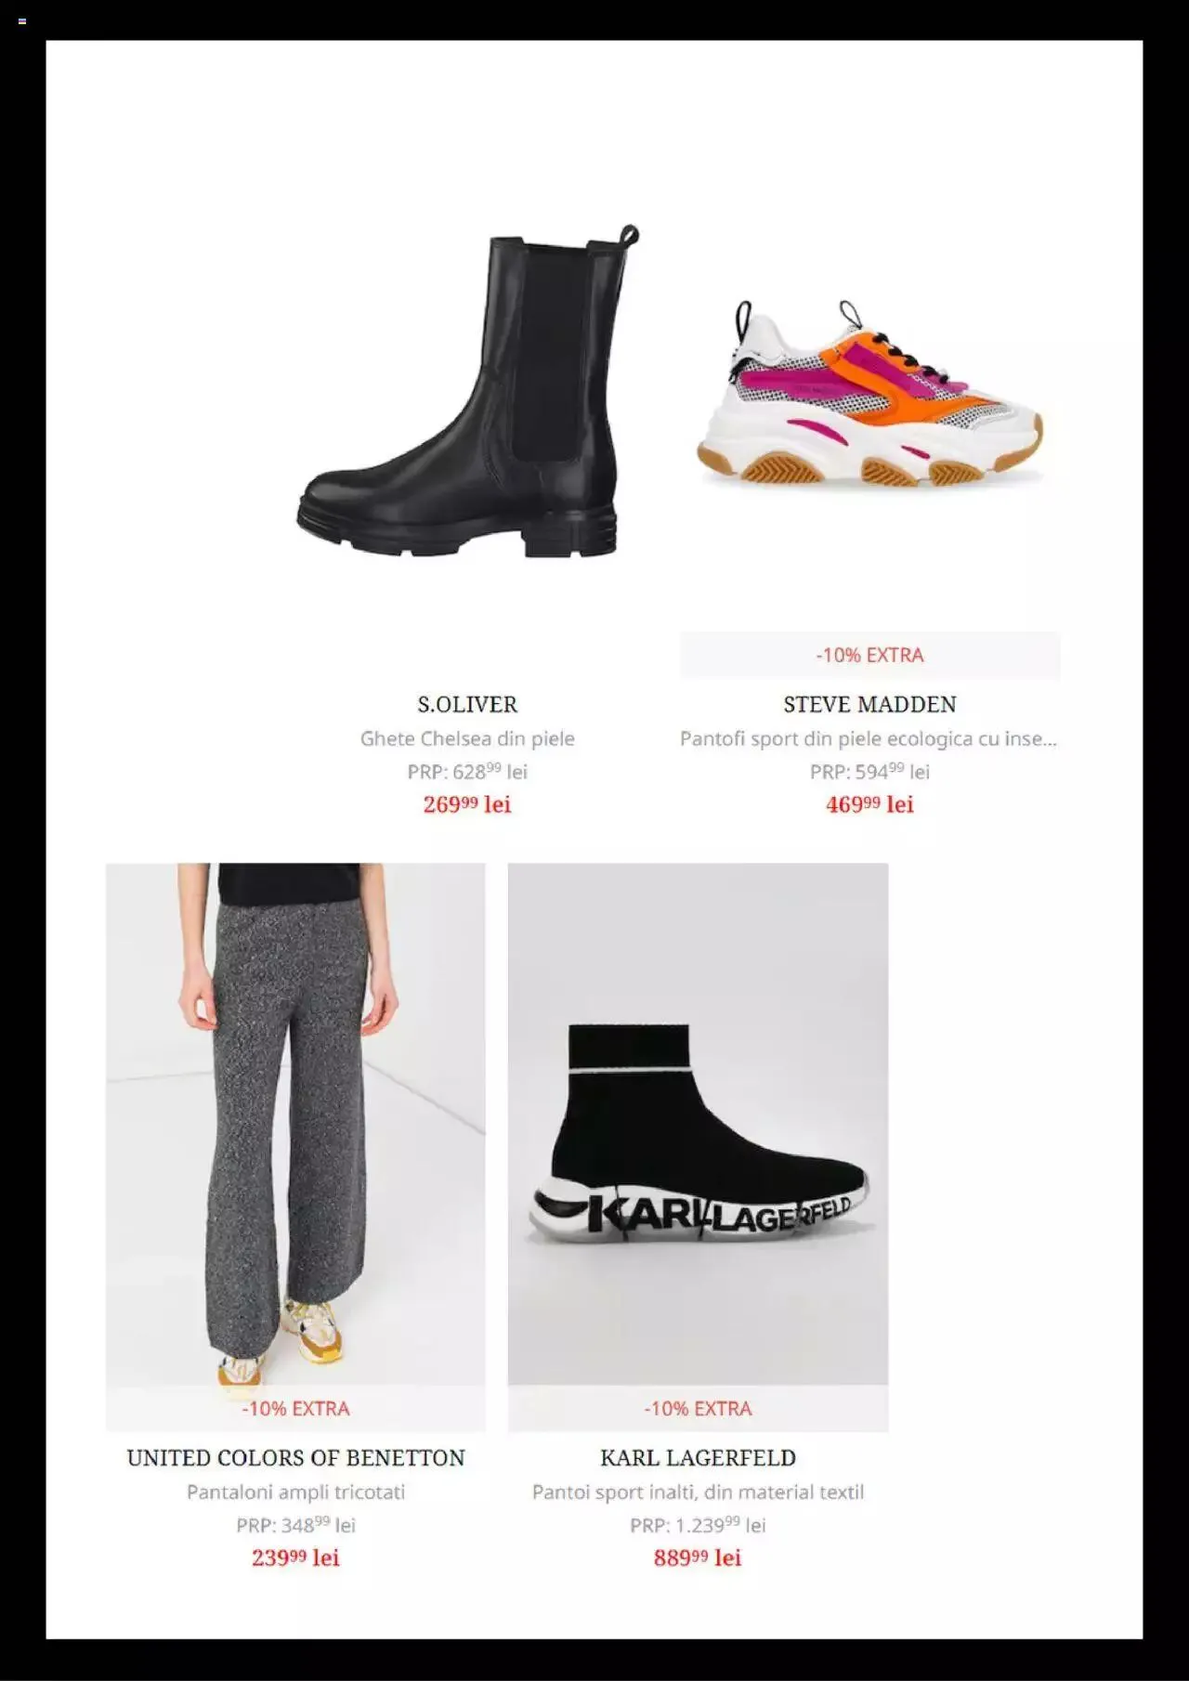Click the S.OLIVER brand name
Viewport: 1189px width, 1681px height.
(467, 705)
